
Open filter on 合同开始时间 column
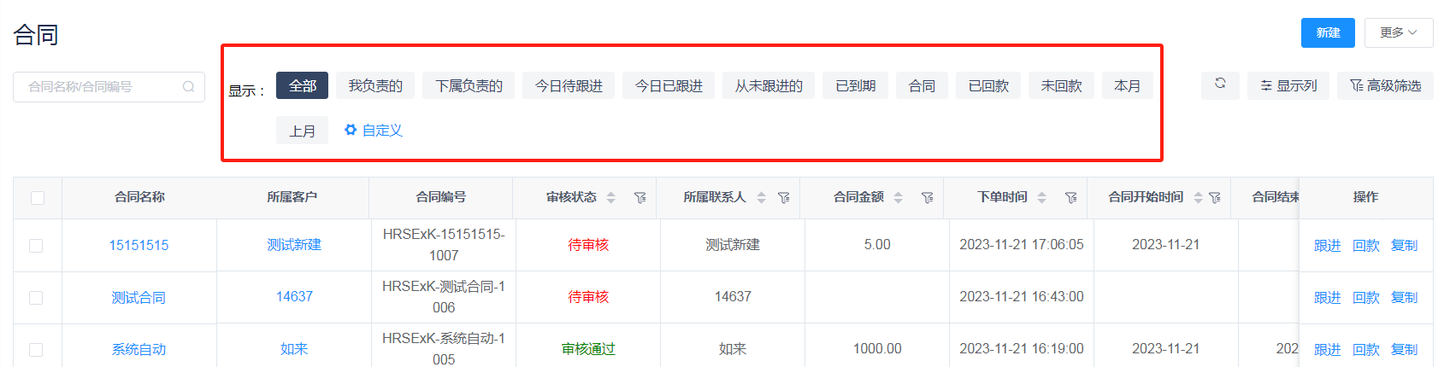click(1215, 198)
